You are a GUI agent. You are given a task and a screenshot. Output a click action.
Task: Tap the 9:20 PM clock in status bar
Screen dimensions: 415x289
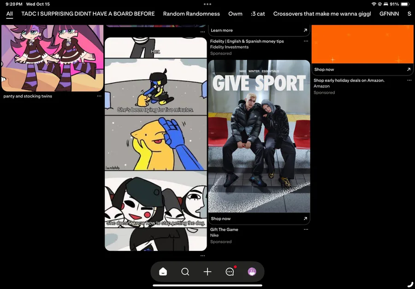[14, 4]
